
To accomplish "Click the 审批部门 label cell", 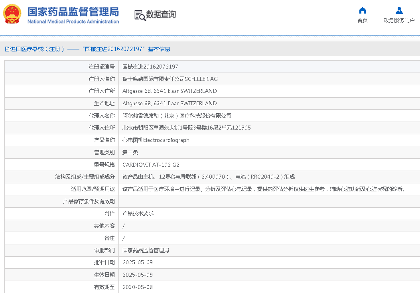I will coord(61,250).
